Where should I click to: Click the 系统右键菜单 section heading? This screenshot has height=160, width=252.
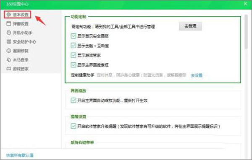pyautogui.click(x=82, y=142)
